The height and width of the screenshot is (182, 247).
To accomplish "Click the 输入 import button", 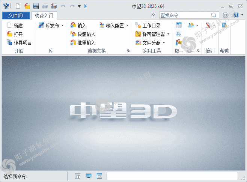I will pyautogui.click(x=78, y=26).
